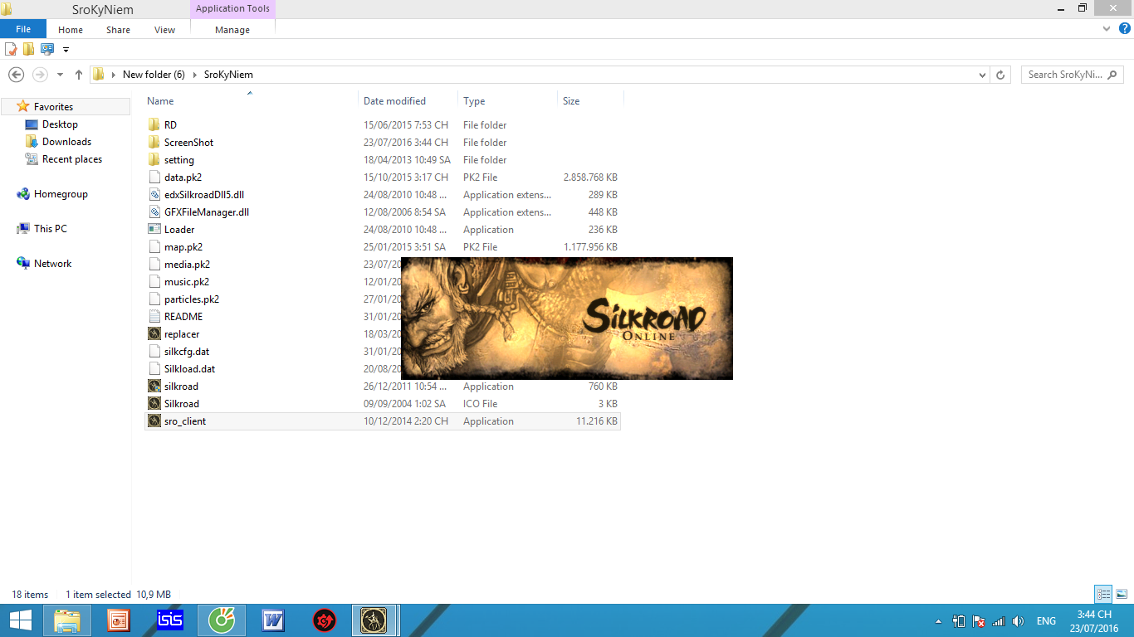Switch to the Home ribbon tab
1134x637 pixels.
pyautogui.click(x=71, y=30)
